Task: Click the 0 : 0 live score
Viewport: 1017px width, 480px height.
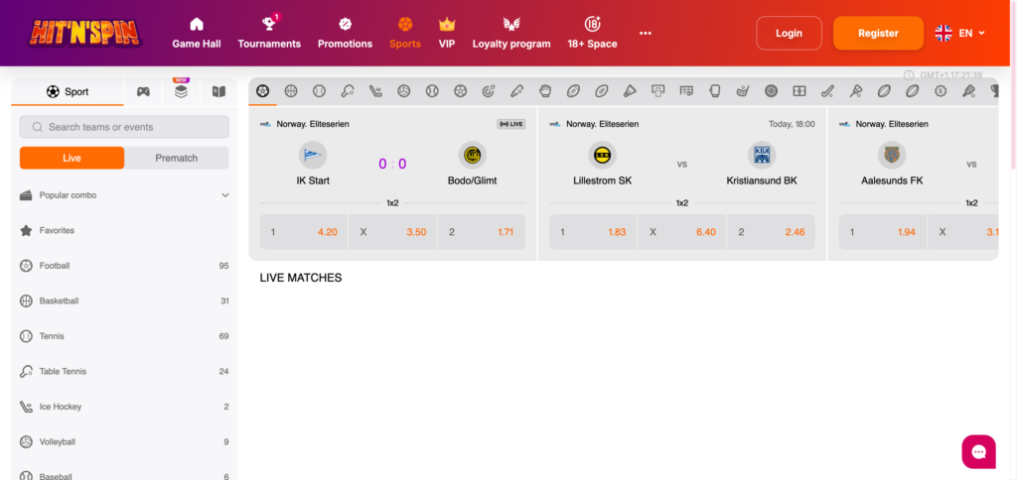Action: 392,164
